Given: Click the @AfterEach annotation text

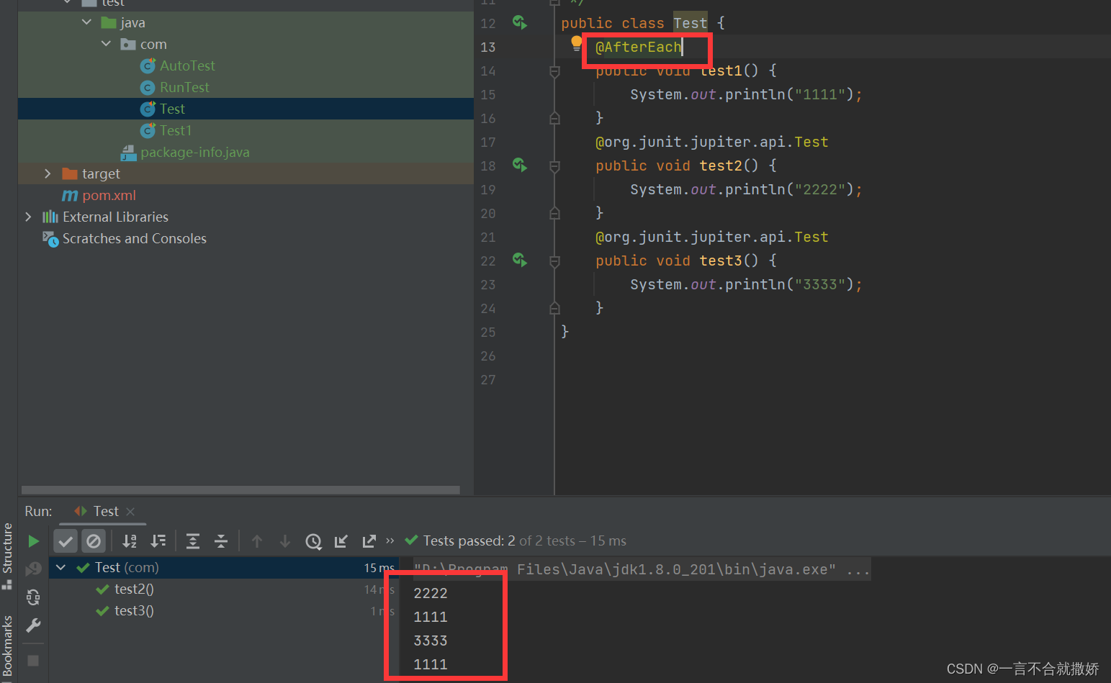Looking at the screenshot, I should coord(638,47).
